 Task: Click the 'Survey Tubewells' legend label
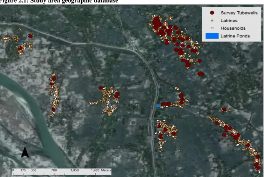239,13
